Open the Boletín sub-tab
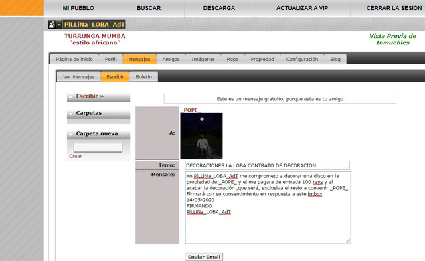Image resolution: width=425 pixels, height=261 pixels. tap(143, 77)
